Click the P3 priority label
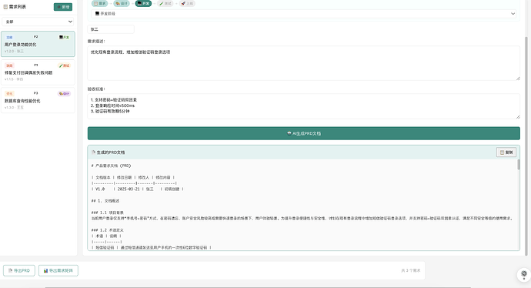This screenshot has height=288, width=531. (36, 93)
